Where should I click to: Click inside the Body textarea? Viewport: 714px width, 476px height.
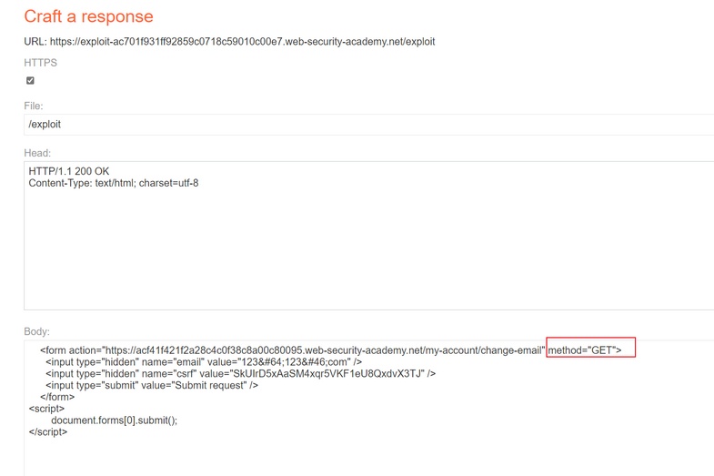pos(369,408)
